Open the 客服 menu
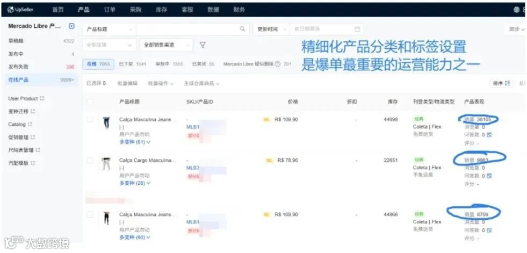Image resolution: width=527 pixels, height=253 pixels. point(187,10)
